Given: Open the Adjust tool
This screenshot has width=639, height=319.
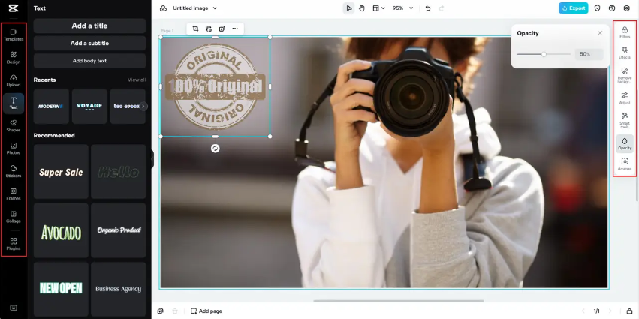Looking at the screenshot, I should (x=625, y=98).
